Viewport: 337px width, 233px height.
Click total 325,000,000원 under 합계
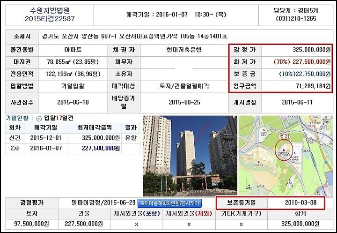pos(300,224)
